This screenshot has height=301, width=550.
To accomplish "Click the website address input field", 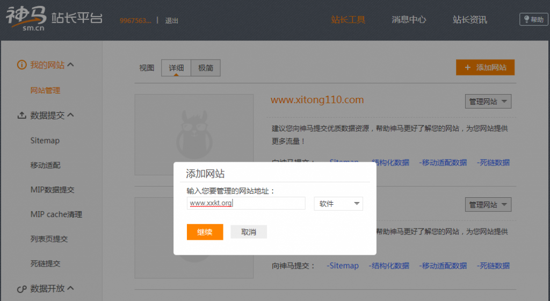I will point(246,203).
